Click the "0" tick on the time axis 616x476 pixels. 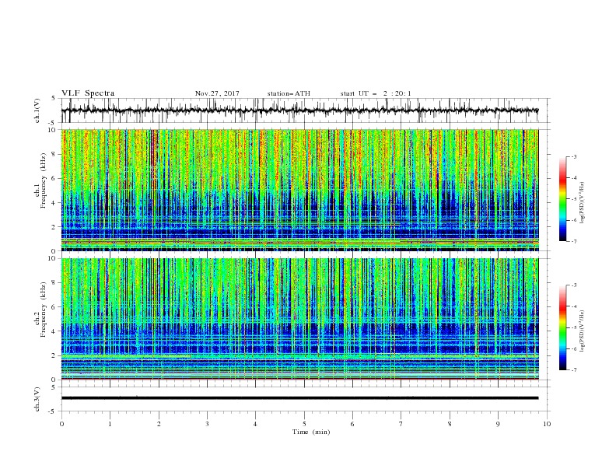pos(61,424)
